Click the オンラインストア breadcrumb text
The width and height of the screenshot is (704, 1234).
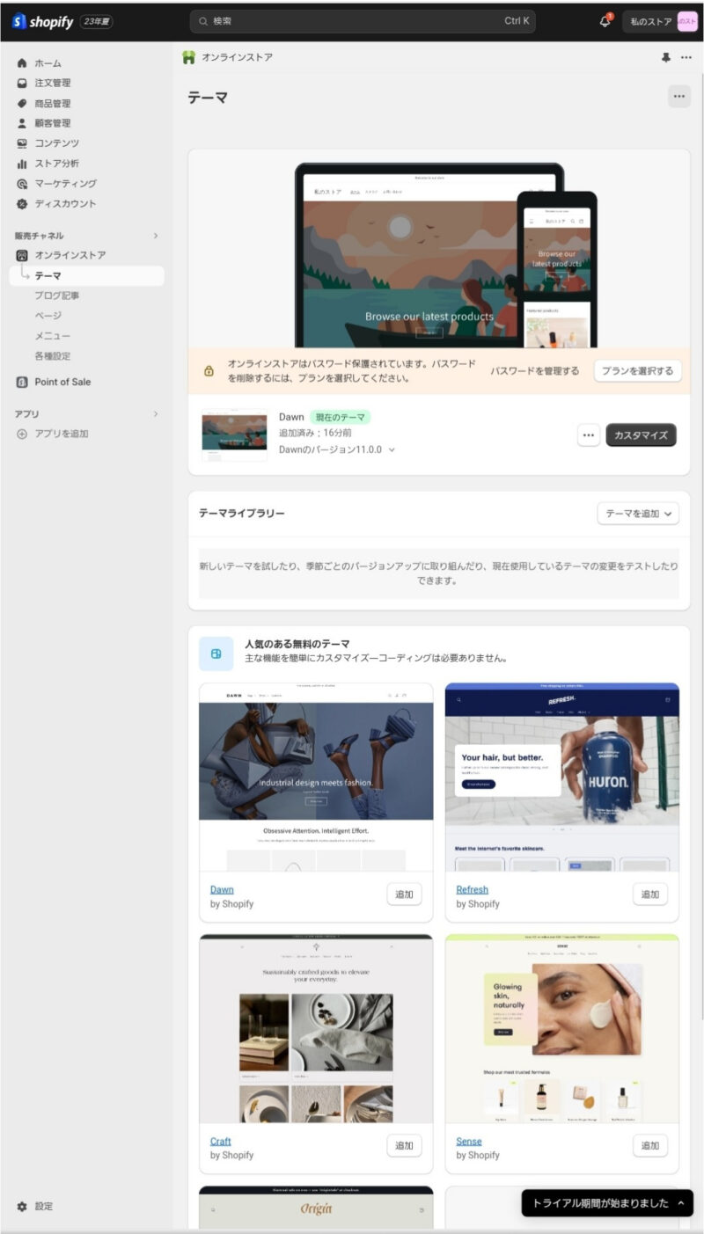237,57
